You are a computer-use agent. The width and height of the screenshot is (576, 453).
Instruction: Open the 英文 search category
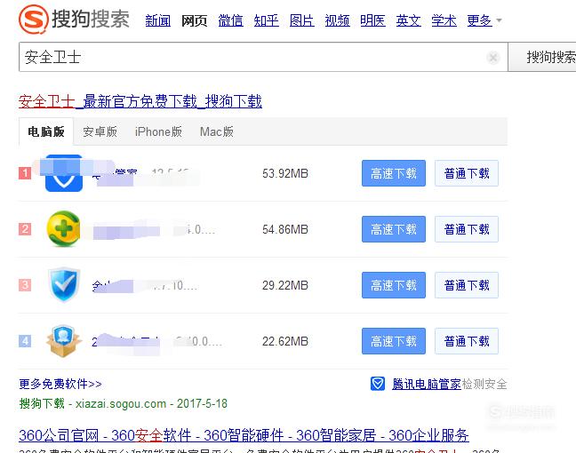click(409, 20)
